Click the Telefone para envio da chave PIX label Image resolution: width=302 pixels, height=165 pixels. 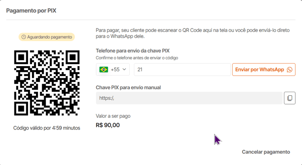pyautogui.click(x=133, y=51)
